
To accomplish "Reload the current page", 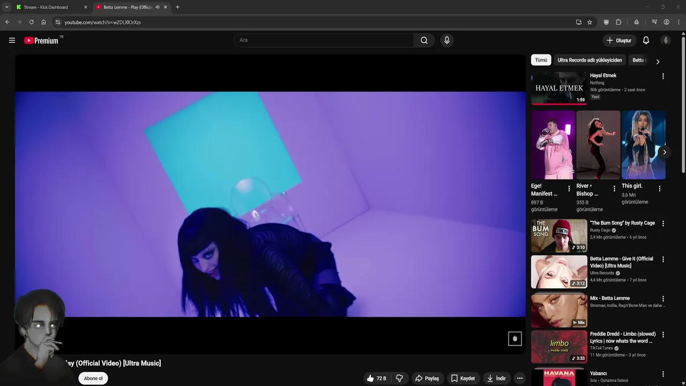I will pyautogui.click(x=31, y=22).
